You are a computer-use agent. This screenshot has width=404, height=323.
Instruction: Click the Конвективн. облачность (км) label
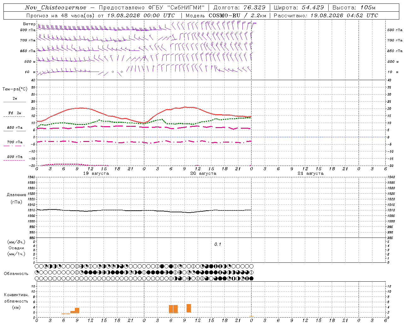16,301
